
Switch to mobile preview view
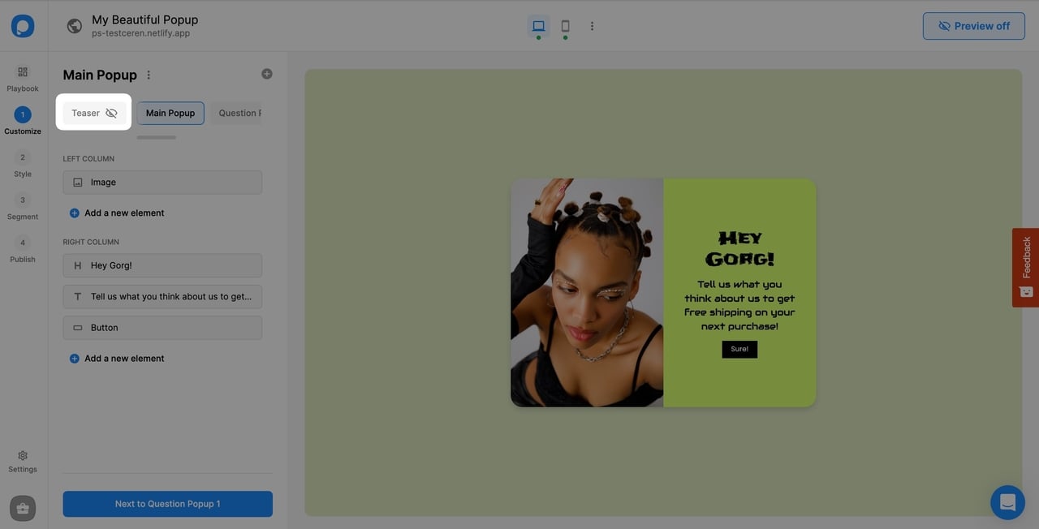565,25
